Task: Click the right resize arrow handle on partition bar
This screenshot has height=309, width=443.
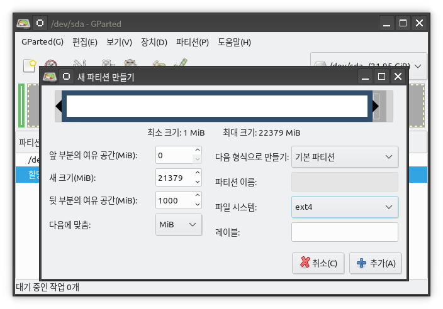Action: coord(376,106)
